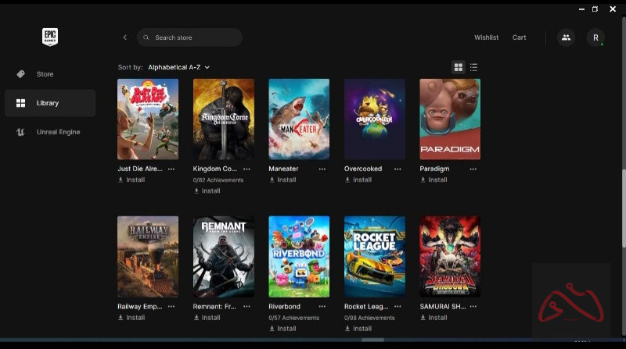Click Install under Overcooked
The width and height of the screenshot is (626, 349).
coord(358,180)
